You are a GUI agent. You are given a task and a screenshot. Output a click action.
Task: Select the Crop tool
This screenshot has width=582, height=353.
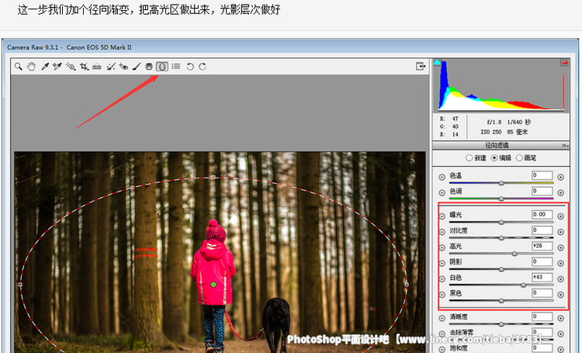click(x=85, y=67)
